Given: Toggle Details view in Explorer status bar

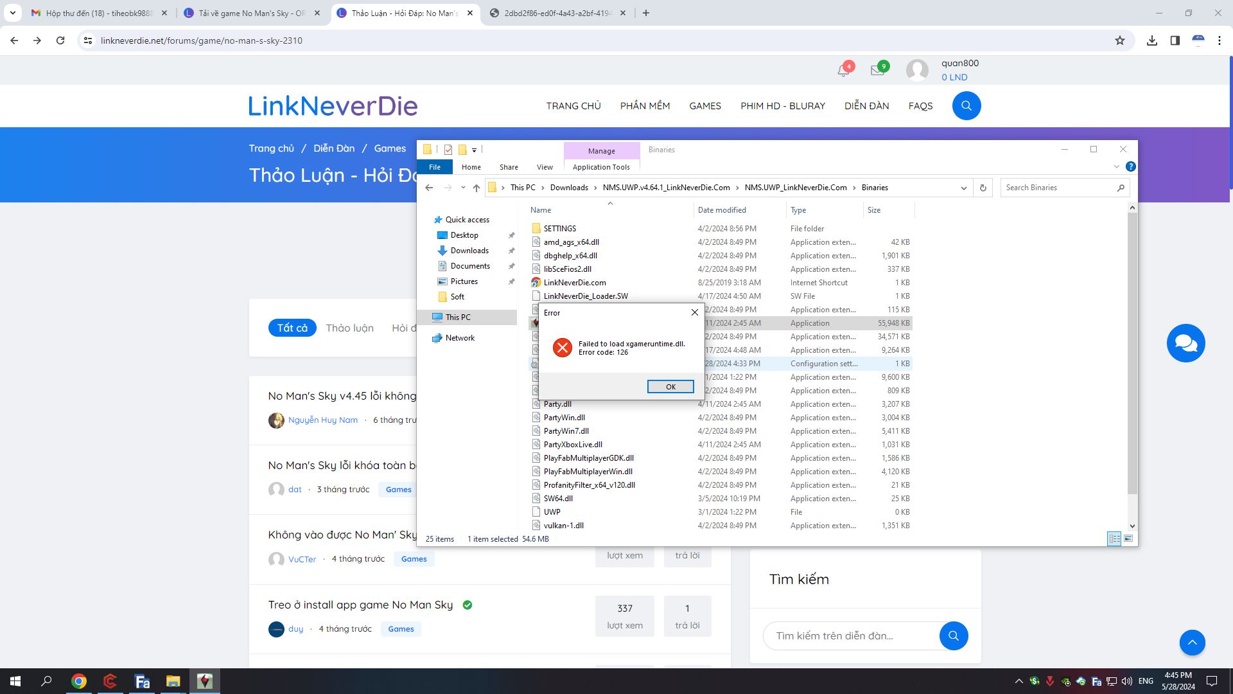Looking at the screenshot, I should (1114, 538).
